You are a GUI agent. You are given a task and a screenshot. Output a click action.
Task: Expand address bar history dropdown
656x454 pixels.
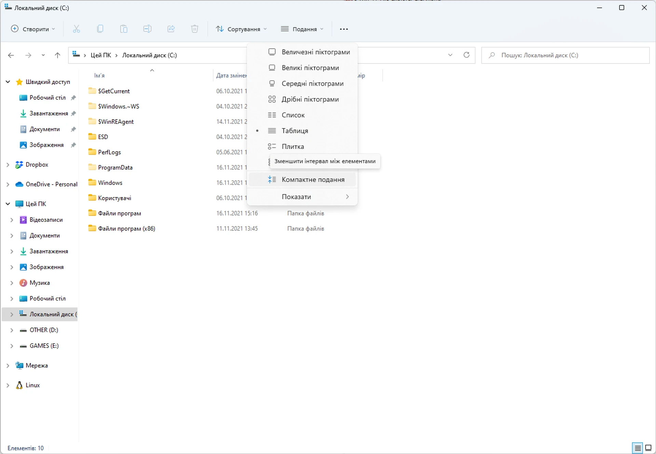pyautogui.click(x=450, y=55)
